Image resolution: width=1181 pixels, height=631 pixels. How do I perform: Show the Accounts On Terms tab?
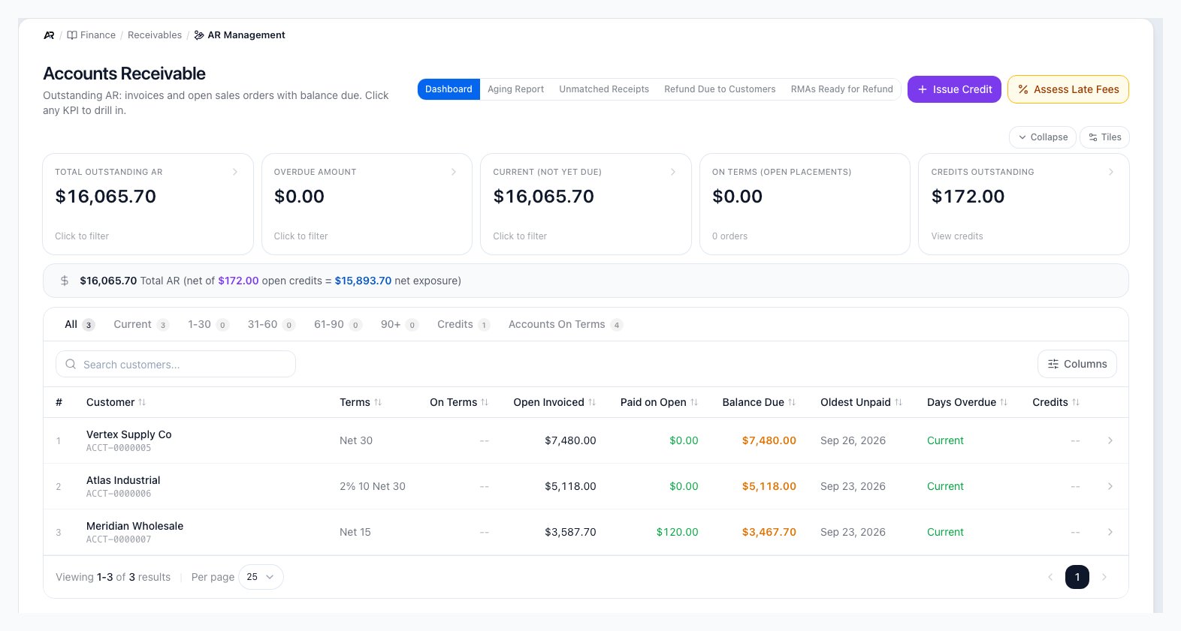566,325
